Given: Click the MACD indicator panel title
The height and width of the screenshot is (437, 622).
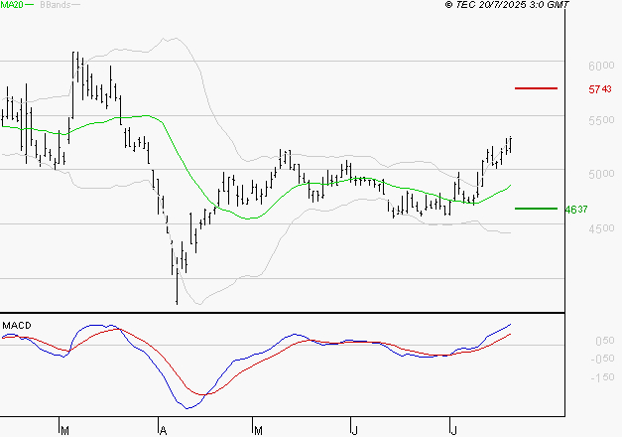Looking at the screenshot, I should [17, 325].
